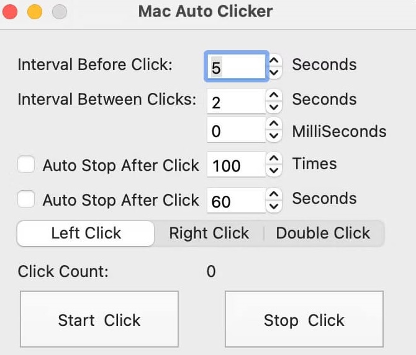
Task: Enable Auto Stop After Click Times checkbox
Action: tap(26, 165)
